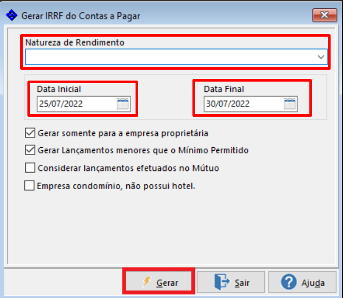Open calendar picker for Data Final
Image resolution: width=343 pixels, height=298 pixels.
(x=290, y=104)
